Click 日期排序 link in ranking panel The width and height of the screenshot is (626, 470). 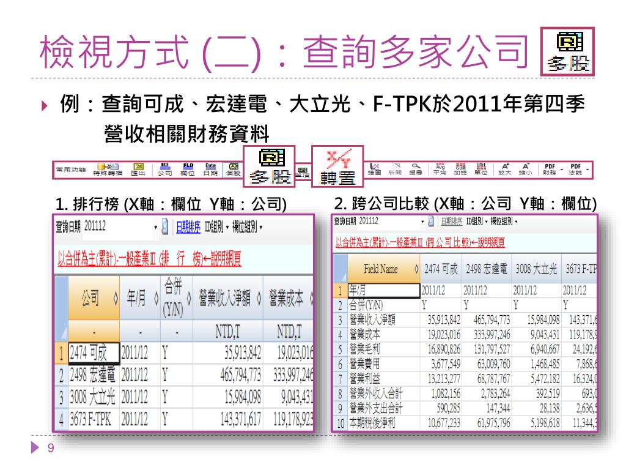(188, 228)
